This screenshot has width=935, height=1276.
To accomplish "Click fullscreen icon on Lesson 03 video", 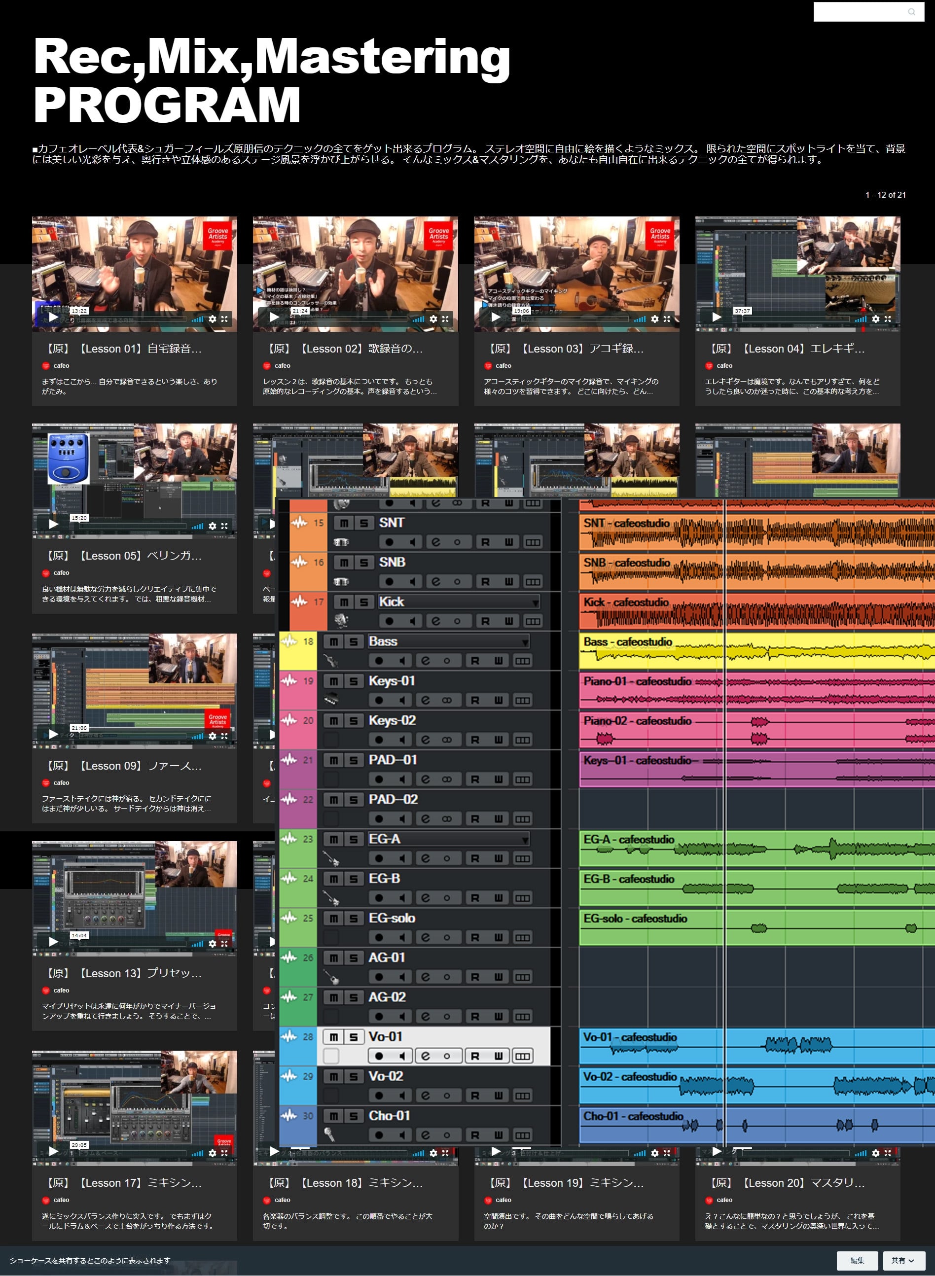I will click(667, 319).
